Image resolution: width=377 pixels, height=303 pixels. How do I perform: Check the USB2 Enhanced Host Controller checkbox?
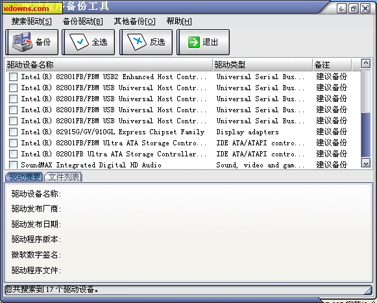[x=13, y=77]
